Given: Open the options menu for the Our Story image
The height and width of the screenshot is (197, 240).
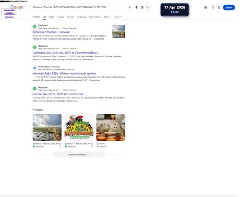Looking at the screenshot, I should coord(124,146).
